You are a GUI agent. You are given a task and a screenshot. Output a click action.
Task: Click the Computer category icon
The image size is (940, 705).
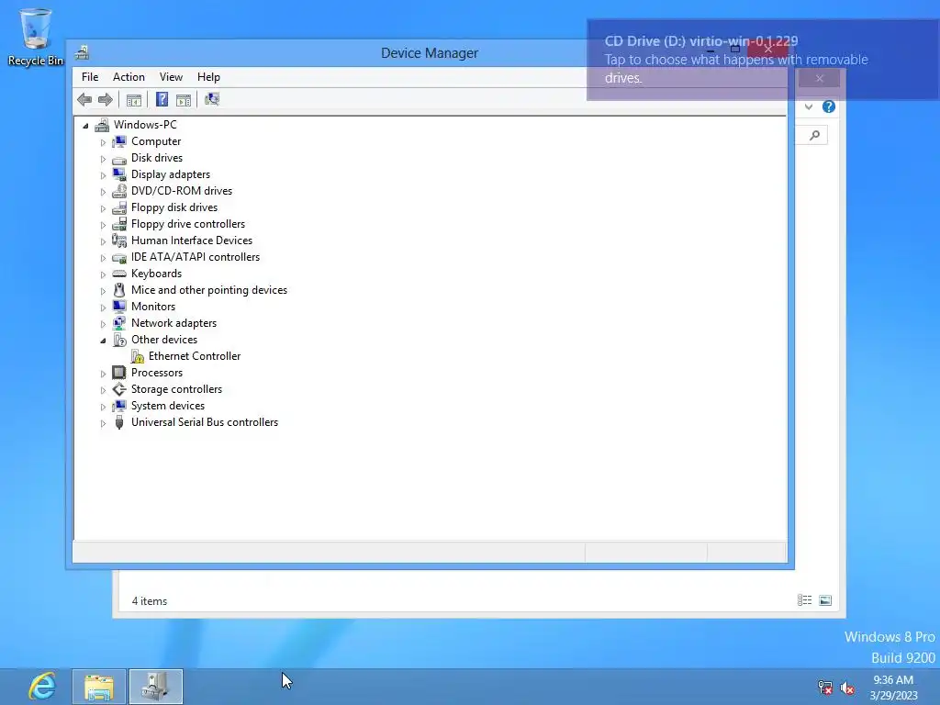click(119, 141)
